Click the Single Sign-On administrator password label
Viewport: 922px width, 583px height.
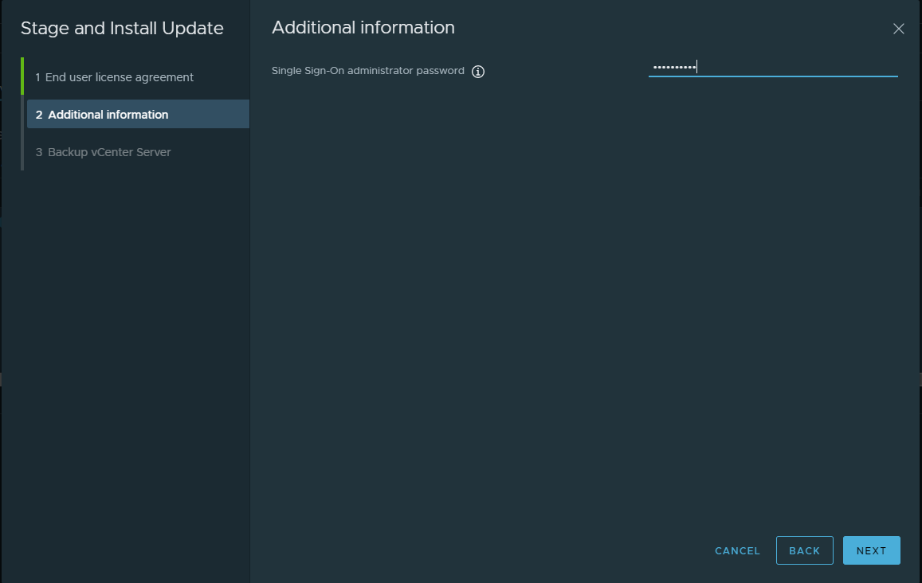coord(367,70)
